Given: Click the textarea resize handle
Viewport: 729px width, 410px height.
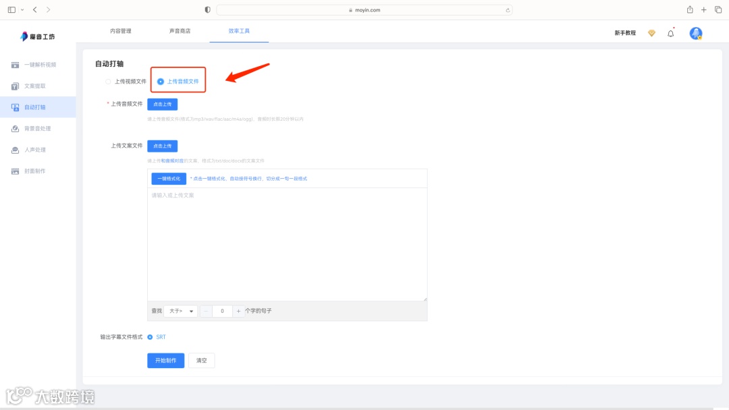Looking at the screenshot, I should [x=425, y=299].
